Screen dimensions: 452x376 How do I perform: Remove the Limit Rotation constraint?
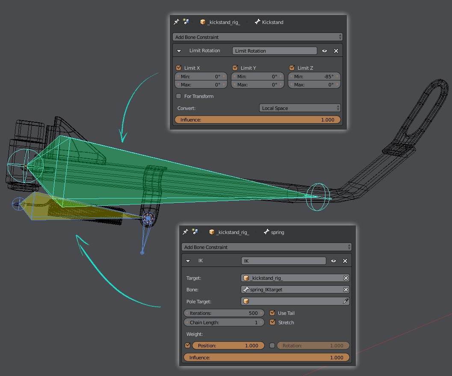pyautogui.click(x=336, y=51)
